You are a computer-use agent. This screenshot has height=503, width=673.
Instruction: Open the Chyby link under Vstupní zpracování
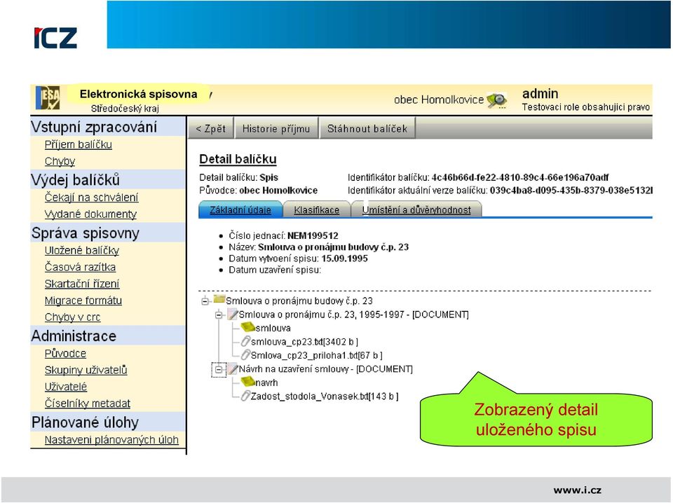pyautogui.click(x=60, y=161)
